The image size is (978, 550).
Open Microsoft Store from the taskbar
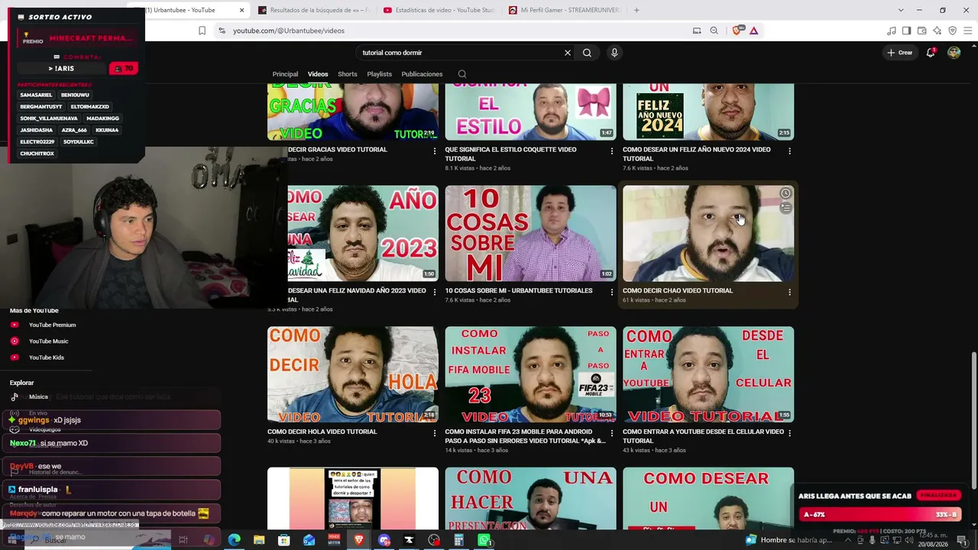[284, 540]
